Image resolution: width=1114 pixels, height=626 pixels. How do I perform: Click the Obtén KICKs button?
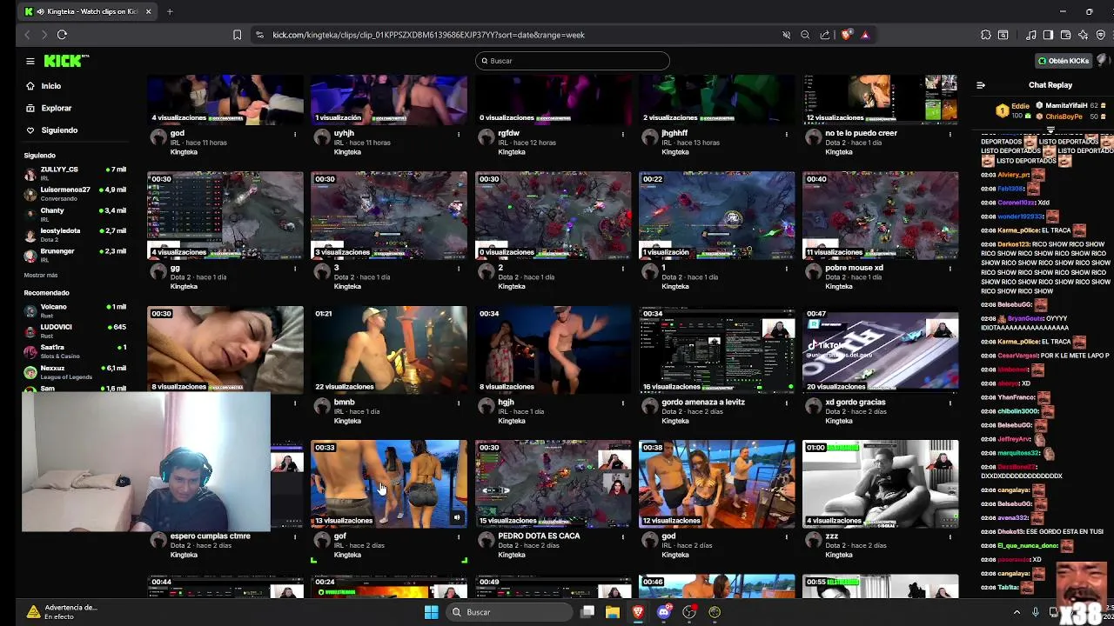(x=1064, y=61)
